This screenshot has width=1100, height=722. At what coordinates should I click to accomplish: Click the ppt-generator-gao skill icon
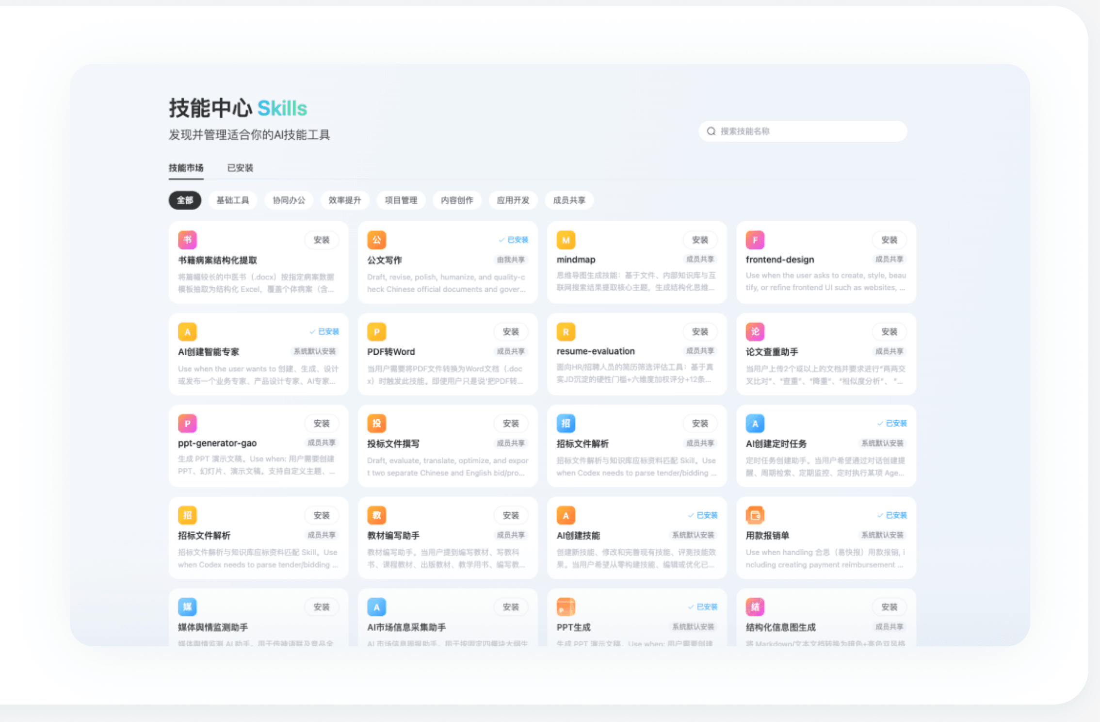187,424
